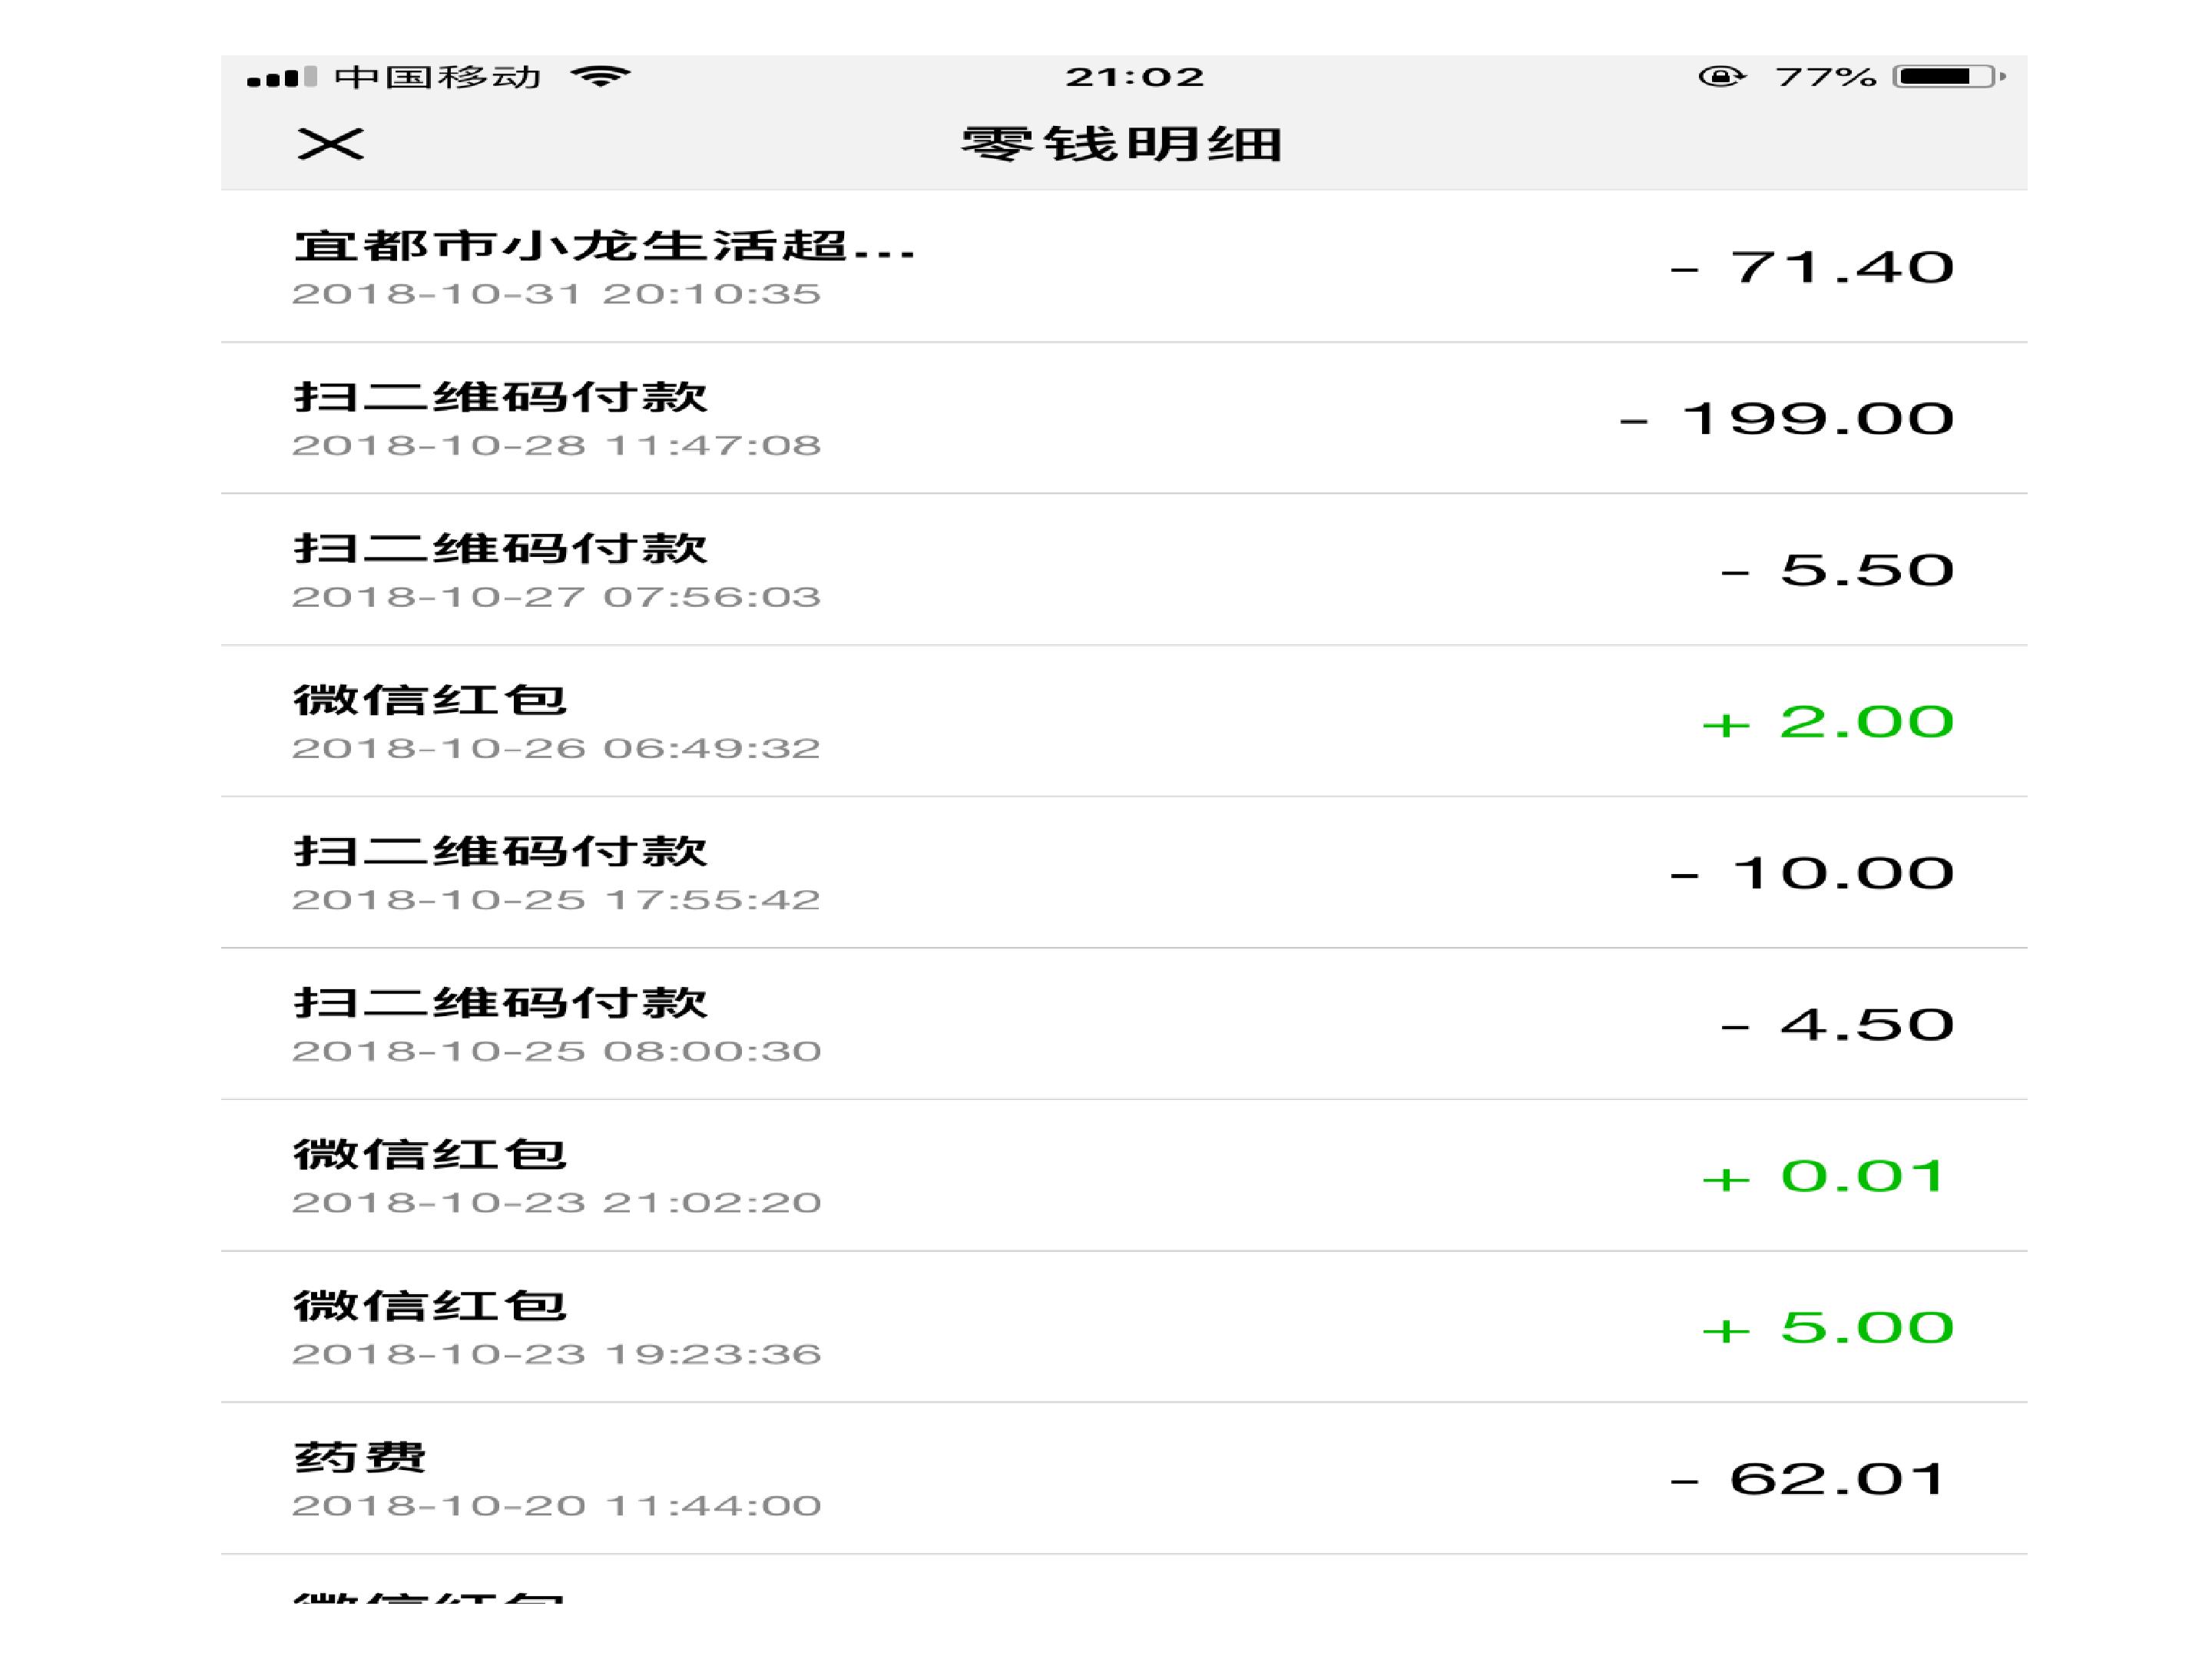Open 微信红包 entry of +2.00
Image resolution: width=2212 pixels, height=1659 pixels.
[x=1124, y=721]
